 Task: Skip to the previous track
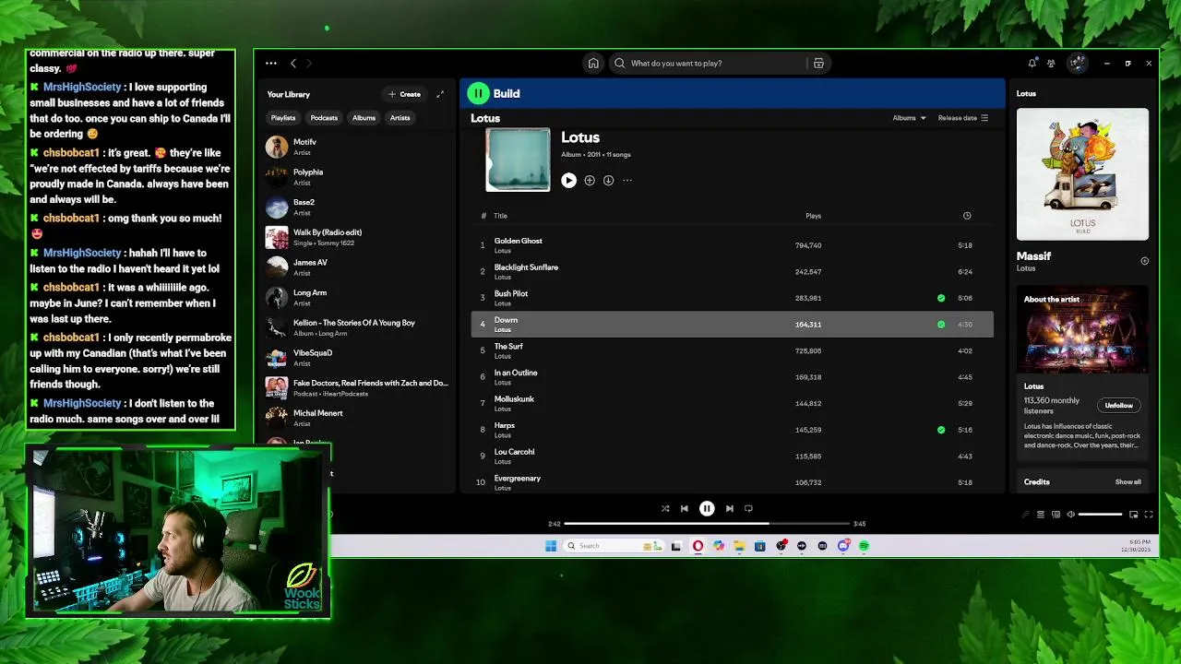(x=684, y=508)
